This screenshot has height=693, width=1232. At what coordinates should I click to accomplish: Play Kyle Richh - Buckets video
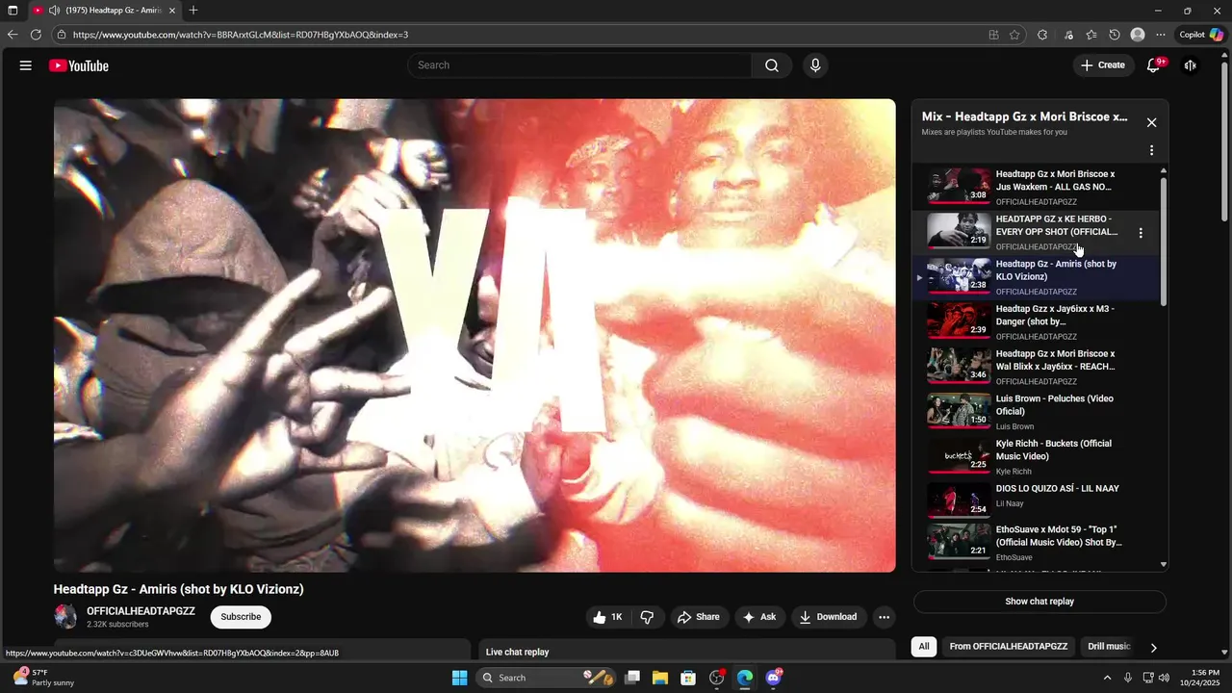tap(1038, 456)
